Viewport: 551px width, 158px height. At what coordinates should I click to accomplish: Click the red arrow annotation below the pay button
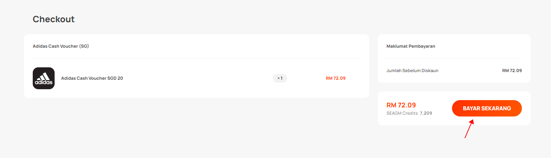click(469, 129)
